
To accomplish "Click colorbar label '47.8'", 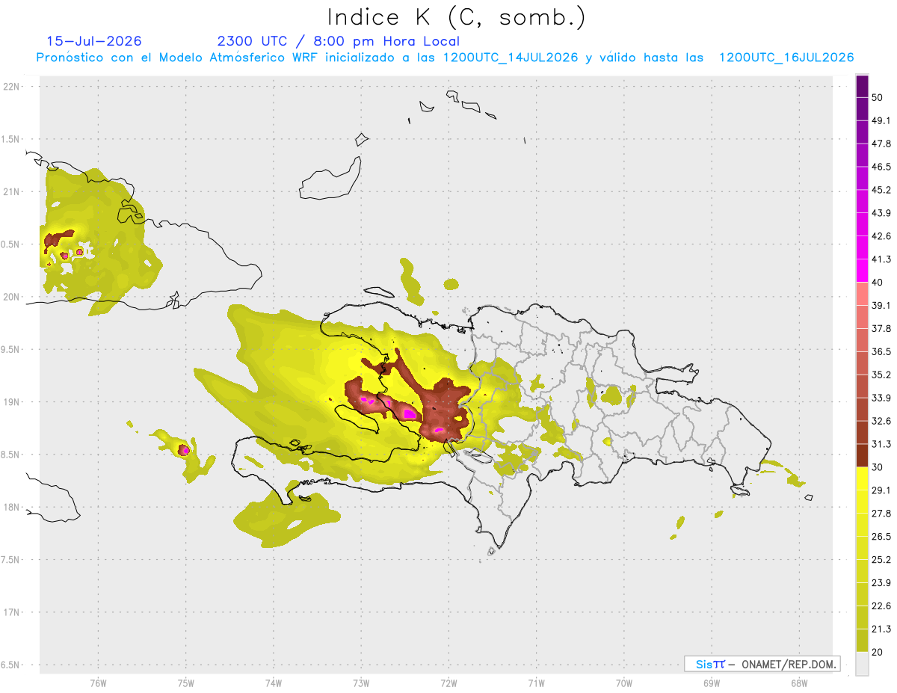I will pos(881,144).
